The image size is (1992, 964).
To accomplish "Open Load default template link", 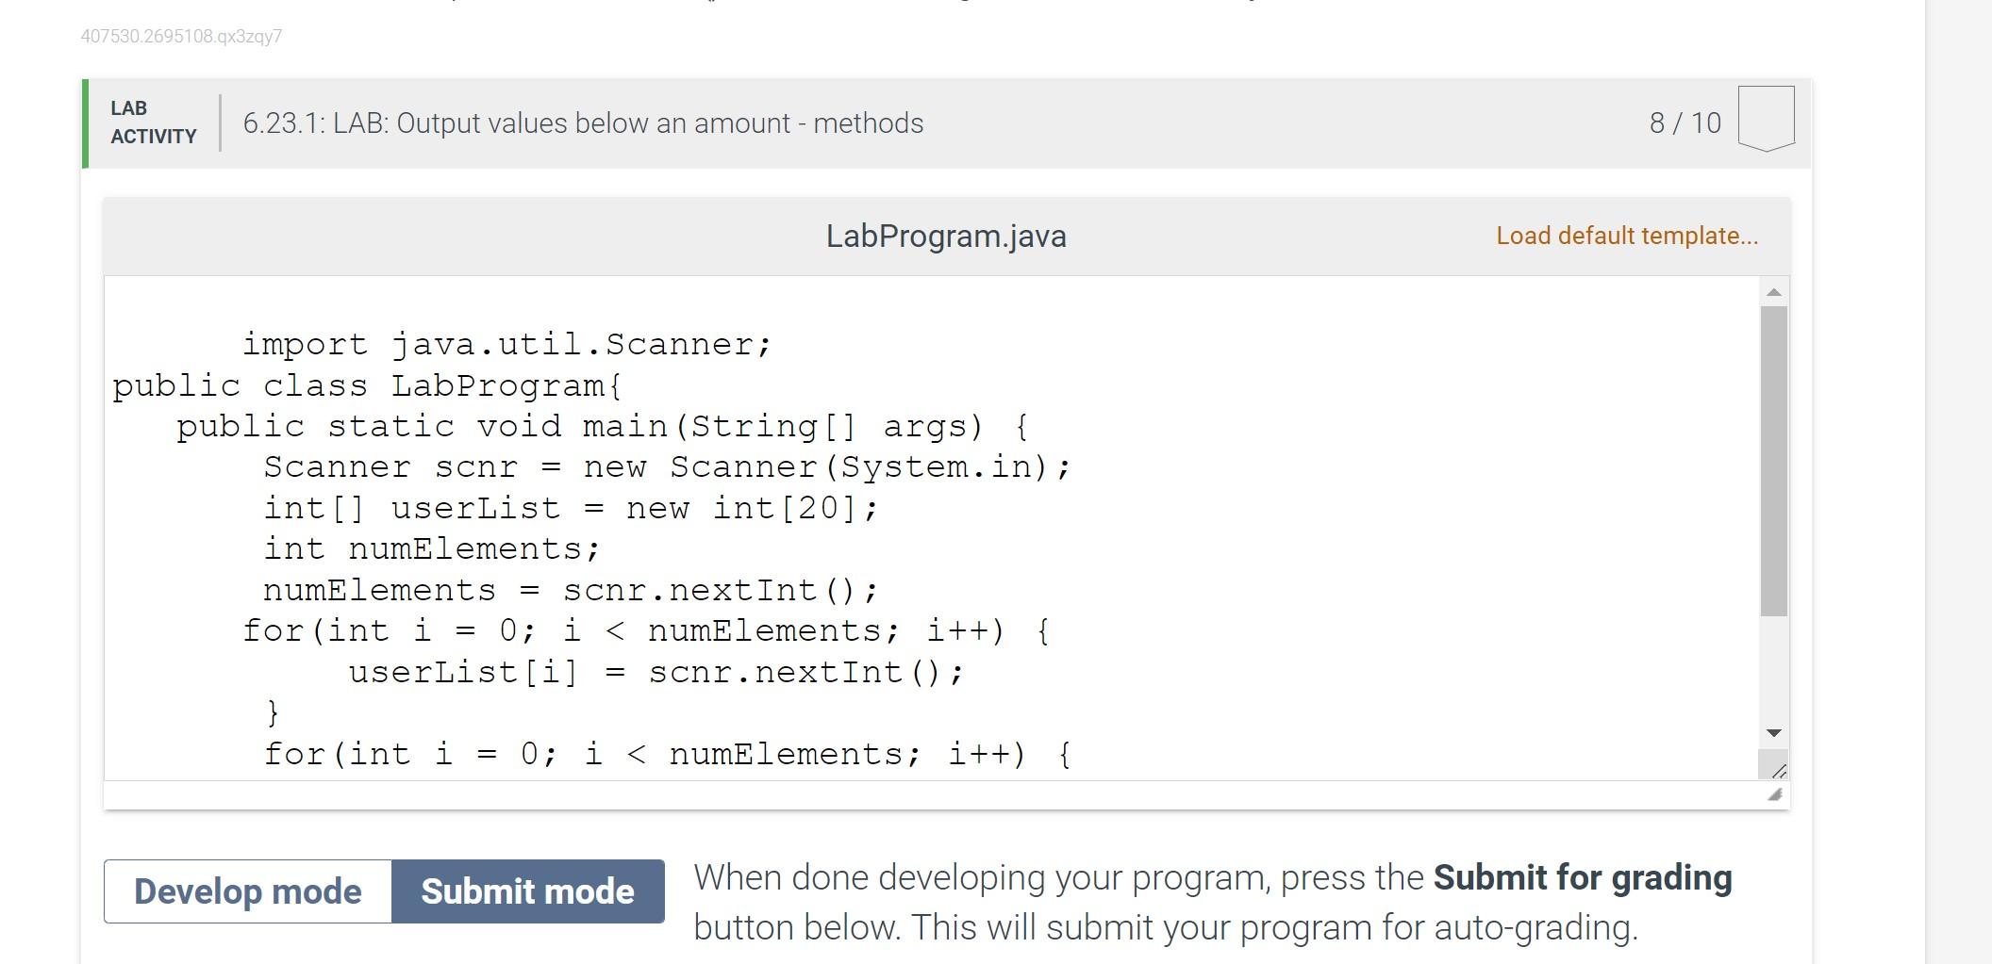I will click(1627, 236).
